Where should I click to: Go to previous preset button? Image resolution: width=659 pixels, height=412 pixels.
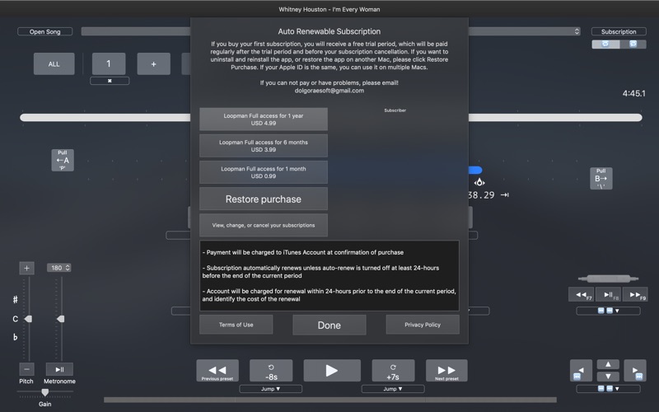(x=217, y=371)
